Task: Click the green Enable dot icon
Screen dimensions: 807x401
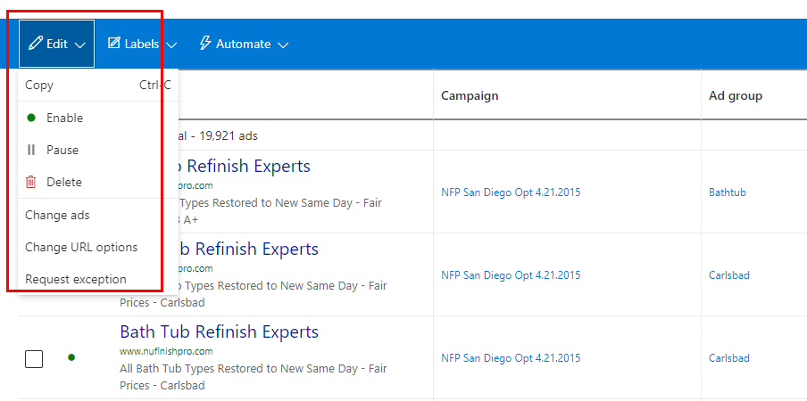Action: tap(31, 119)
